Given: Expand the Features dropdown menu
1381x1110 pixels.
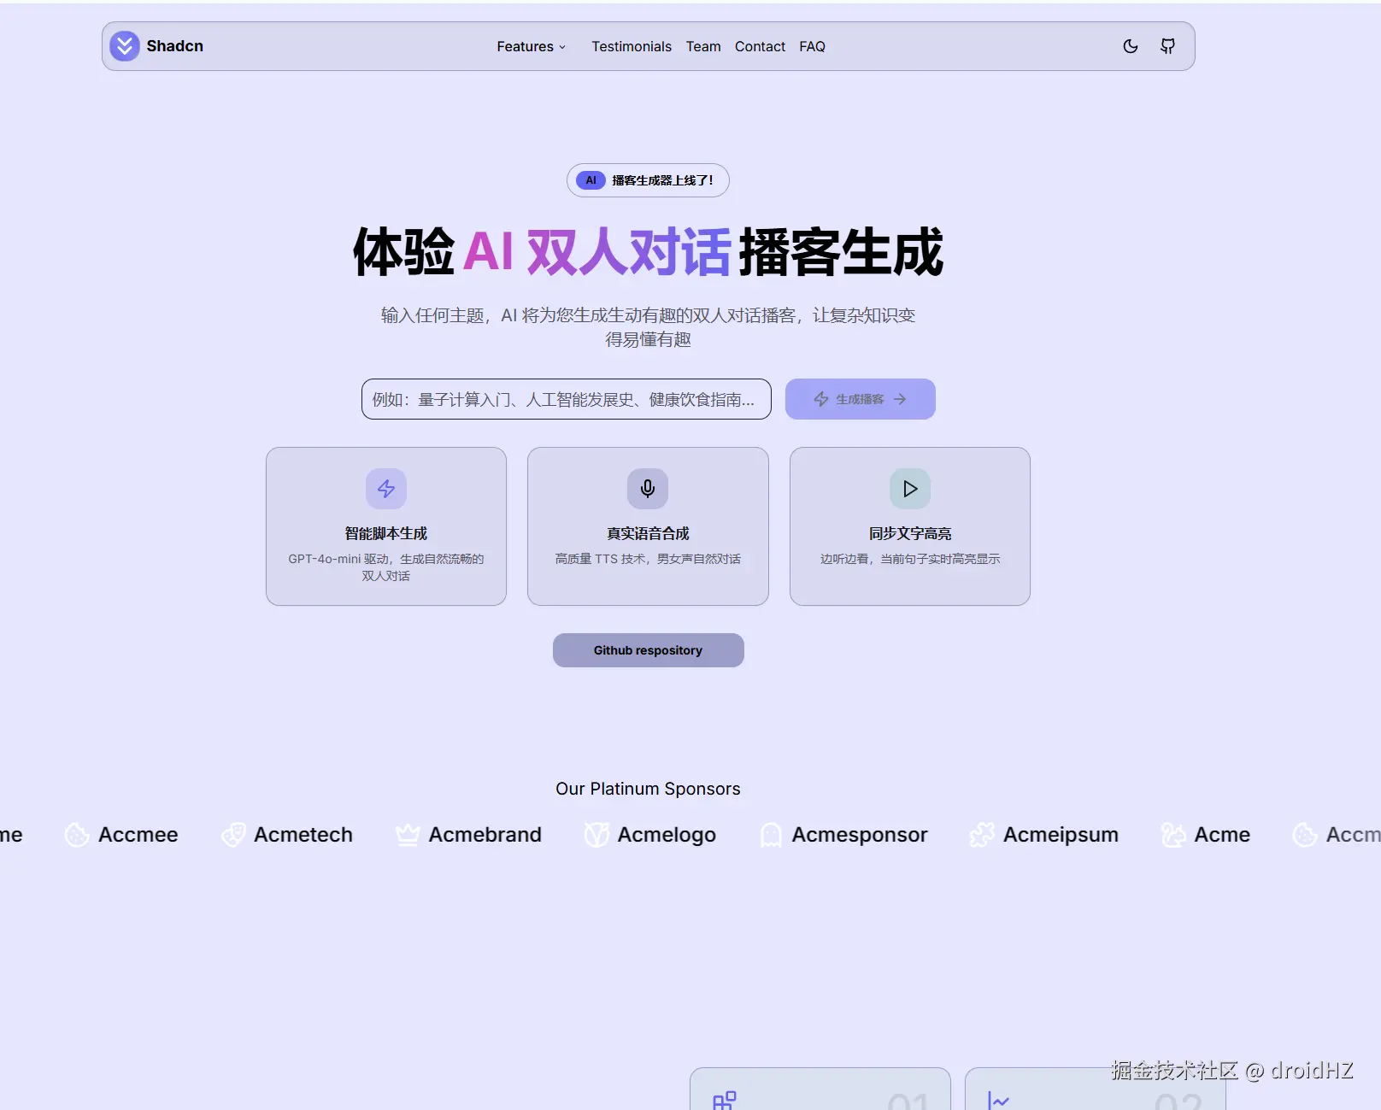Looking at the screenshot, I should (x=532, y=46).
